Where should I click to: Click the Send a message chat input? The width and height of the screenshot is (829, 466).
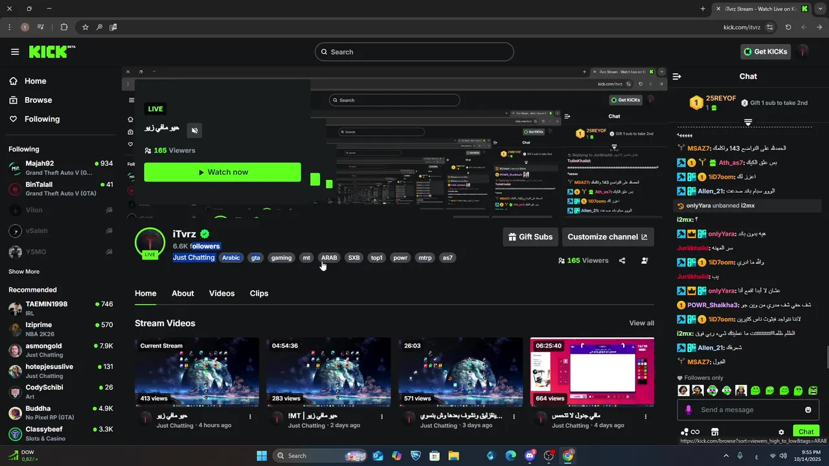pos(749,410)
